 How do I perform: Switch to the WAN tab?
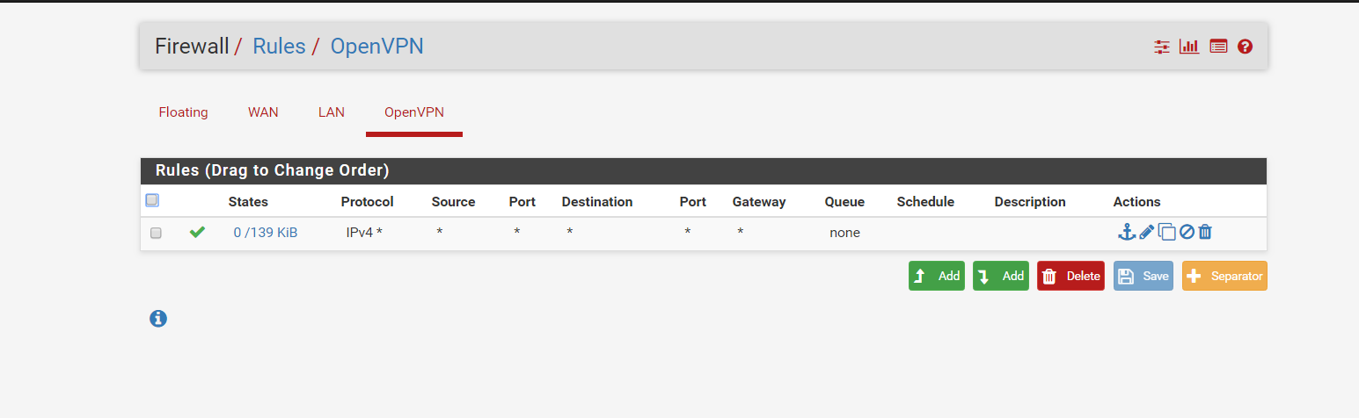coord(263,112)
